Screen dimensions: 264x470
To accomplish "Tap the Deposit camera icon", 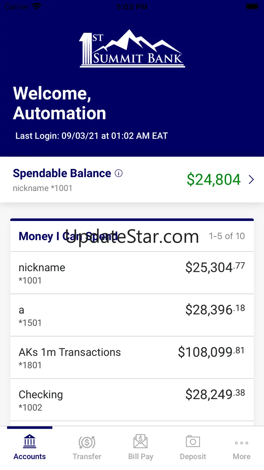I will [193, 442].
